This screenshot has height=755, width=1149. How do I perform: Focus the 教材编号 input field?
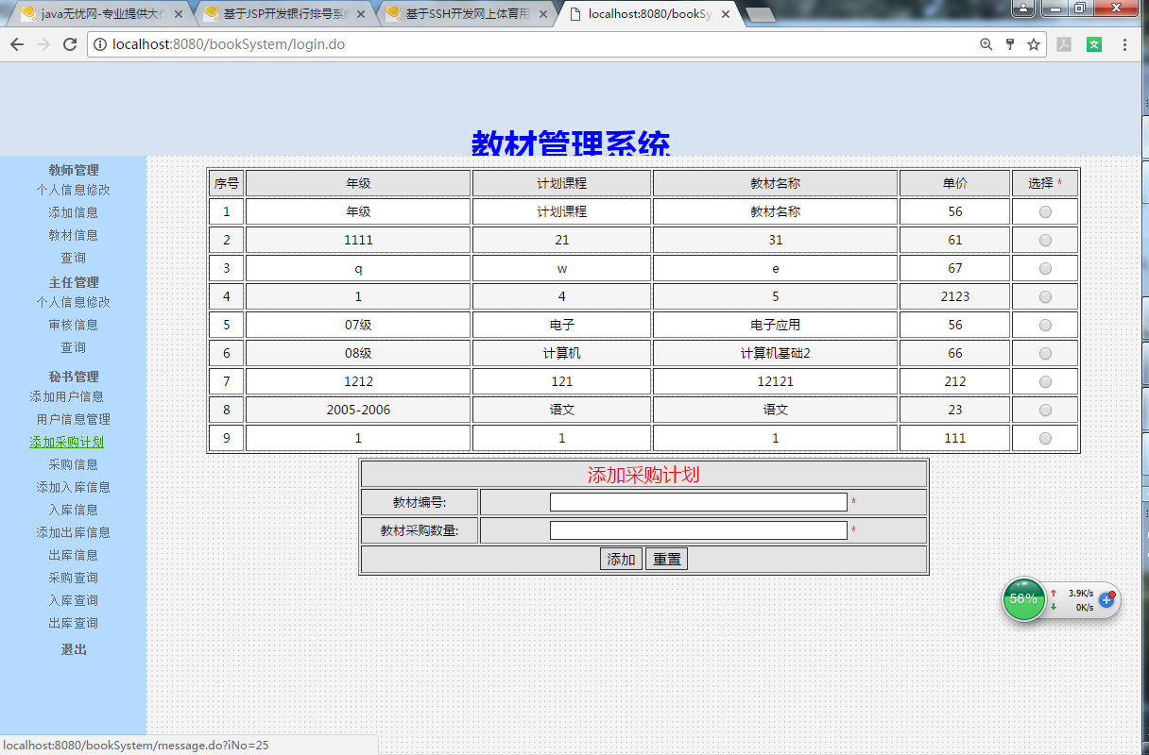[698, 502]
